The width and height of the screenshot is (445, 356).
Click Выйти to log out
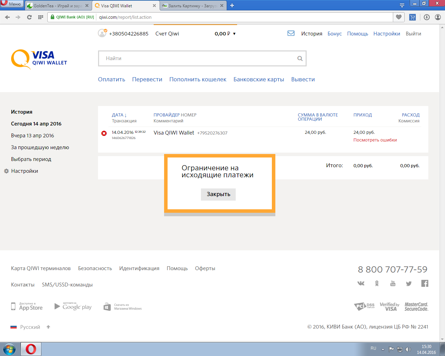click(x=413, y=34)
